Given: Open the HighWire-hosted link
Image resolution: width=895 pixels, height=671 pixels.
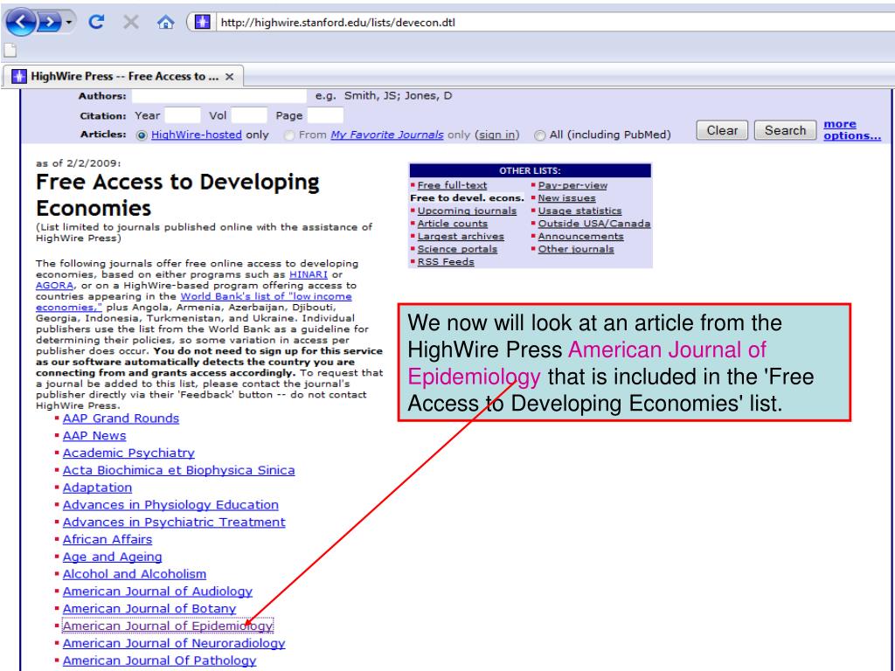Looking at the screenshot, I should [x=197, y=135].
